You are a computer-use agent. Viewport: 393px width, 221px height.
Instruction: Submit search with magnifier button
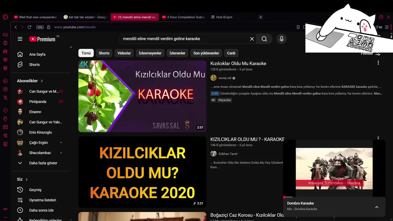264,39
